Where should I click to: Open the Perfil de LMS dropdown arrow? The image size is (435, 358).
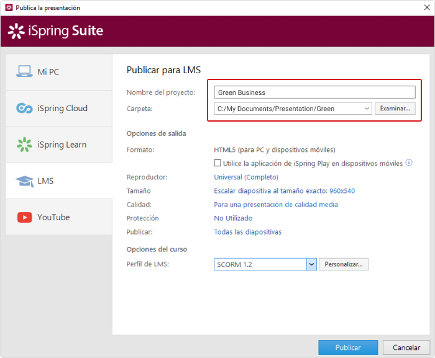click(311, 264)
